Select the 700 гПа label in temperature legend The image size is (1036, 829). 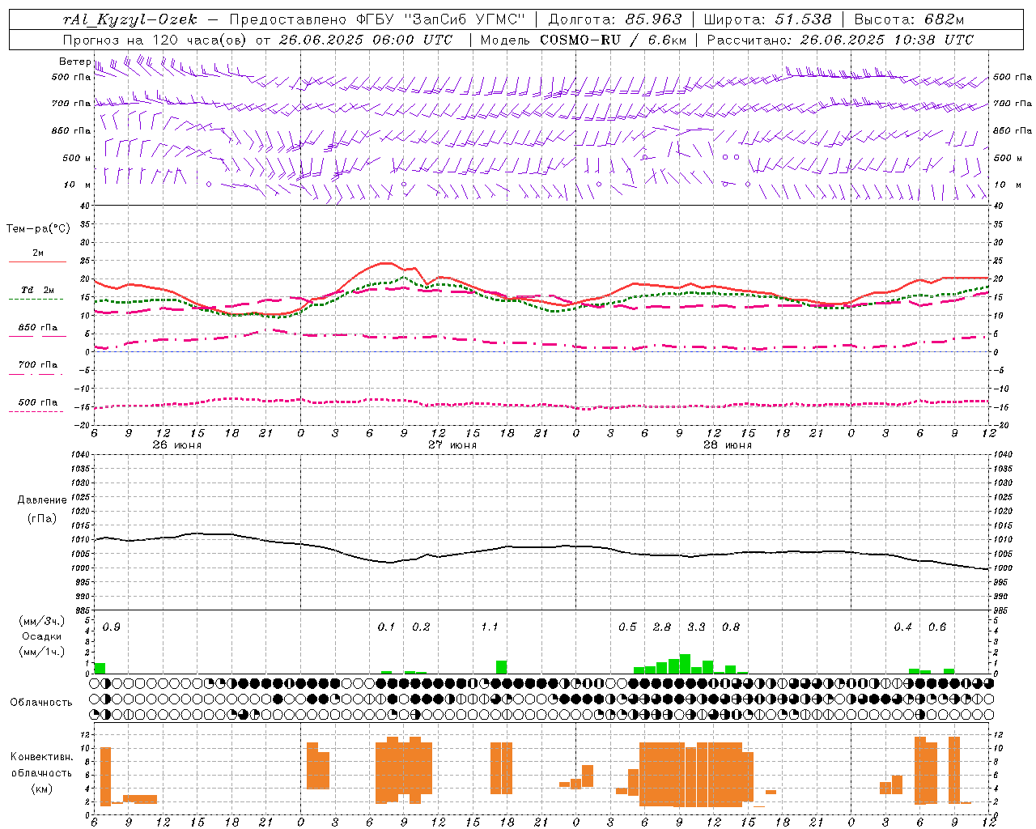pos(37,365)
